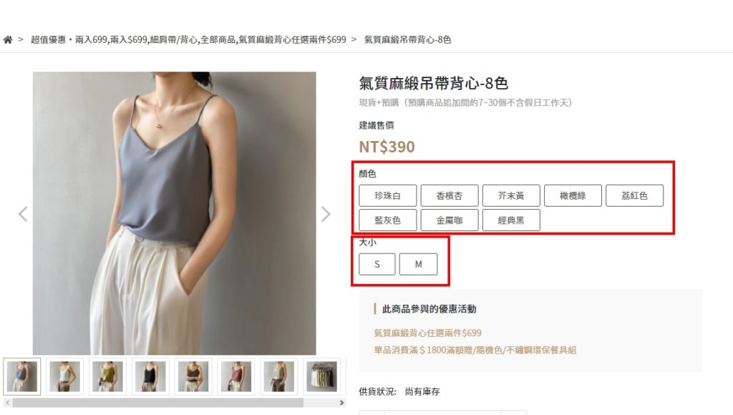This screenshot has width=733, height=415.
Task: Show previous product image with left arrow
Action: 22,214
